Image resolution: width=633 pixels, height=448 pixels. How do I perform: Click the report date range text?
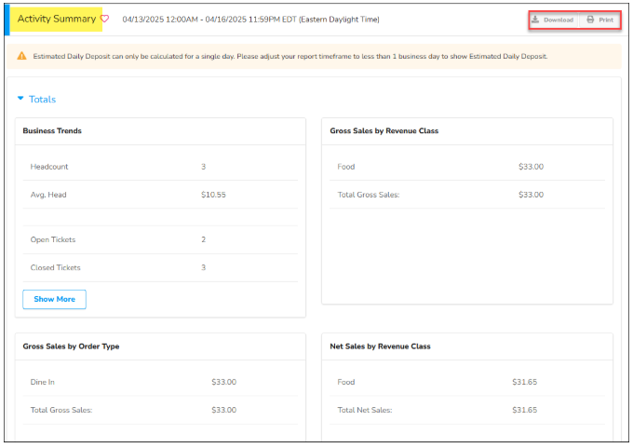[x=250, y=20]
